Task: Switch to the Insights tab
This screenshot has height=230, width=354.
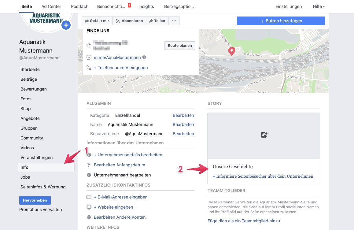Action: 146,6
